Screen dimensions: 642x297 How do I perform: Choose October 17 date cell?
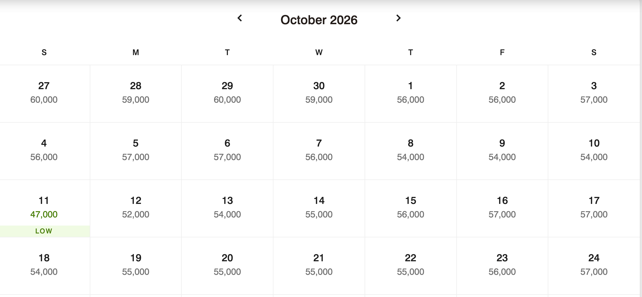pyautogui.click(x=594, y=208)
